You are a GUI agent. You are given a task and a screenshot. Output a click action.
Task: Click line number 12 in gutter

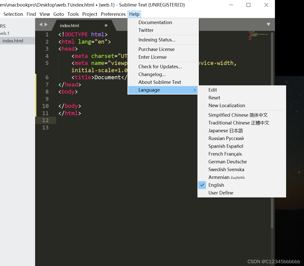pyautogui.click(x=45, y=120)
